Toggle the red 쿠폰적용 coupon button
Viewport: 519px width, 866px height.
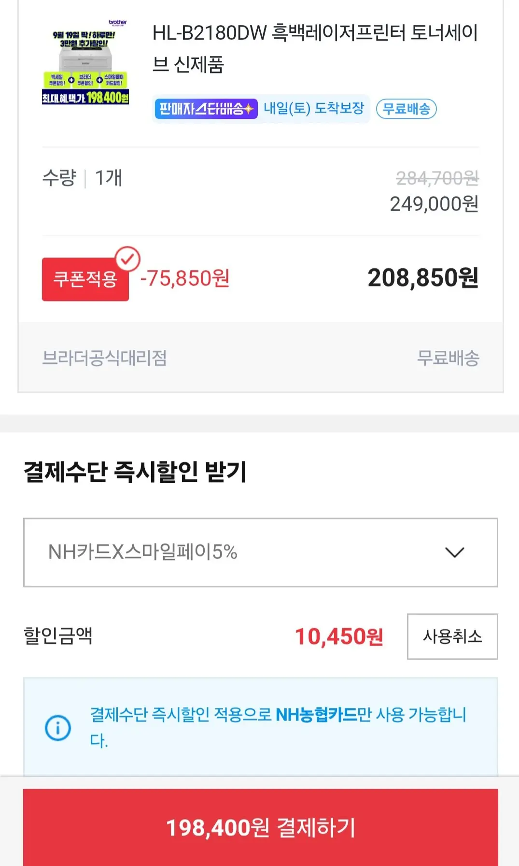tap(85, 279)
